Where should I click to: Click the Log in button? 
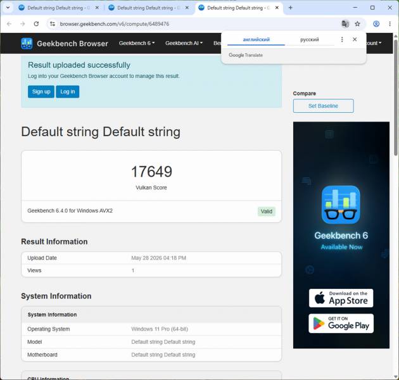point(67,92)
